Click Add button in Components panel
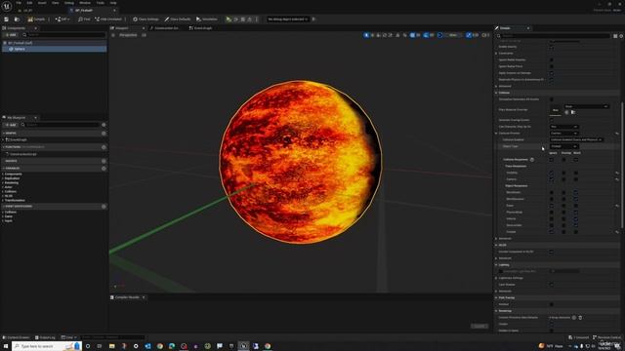This screenshot has height=351, width=625. pos(11,35)
